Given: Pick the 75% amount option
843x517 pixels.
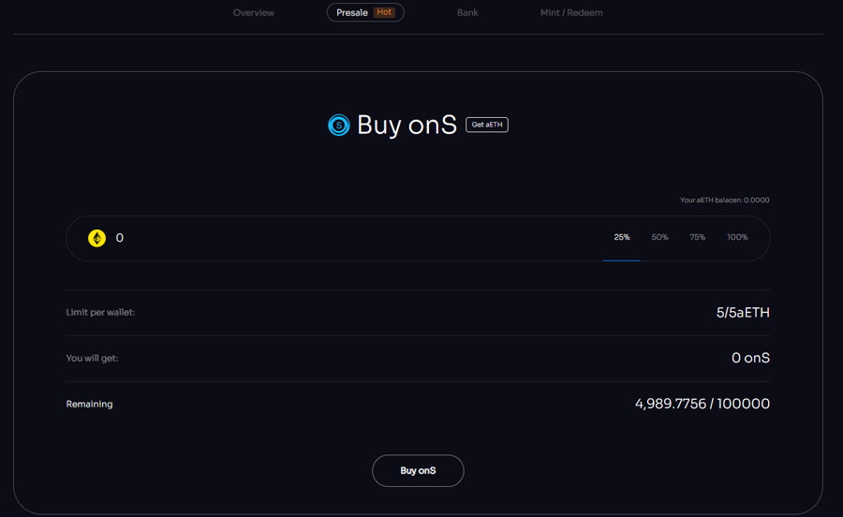Looking at the screenshot, I should 698,238.
